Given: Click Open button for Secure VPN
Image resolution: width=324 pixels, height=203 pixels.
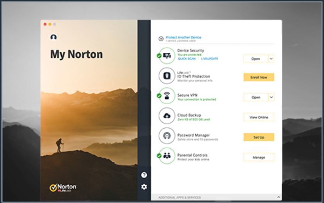Looking at the screenshot, I should tap(256, 97).
